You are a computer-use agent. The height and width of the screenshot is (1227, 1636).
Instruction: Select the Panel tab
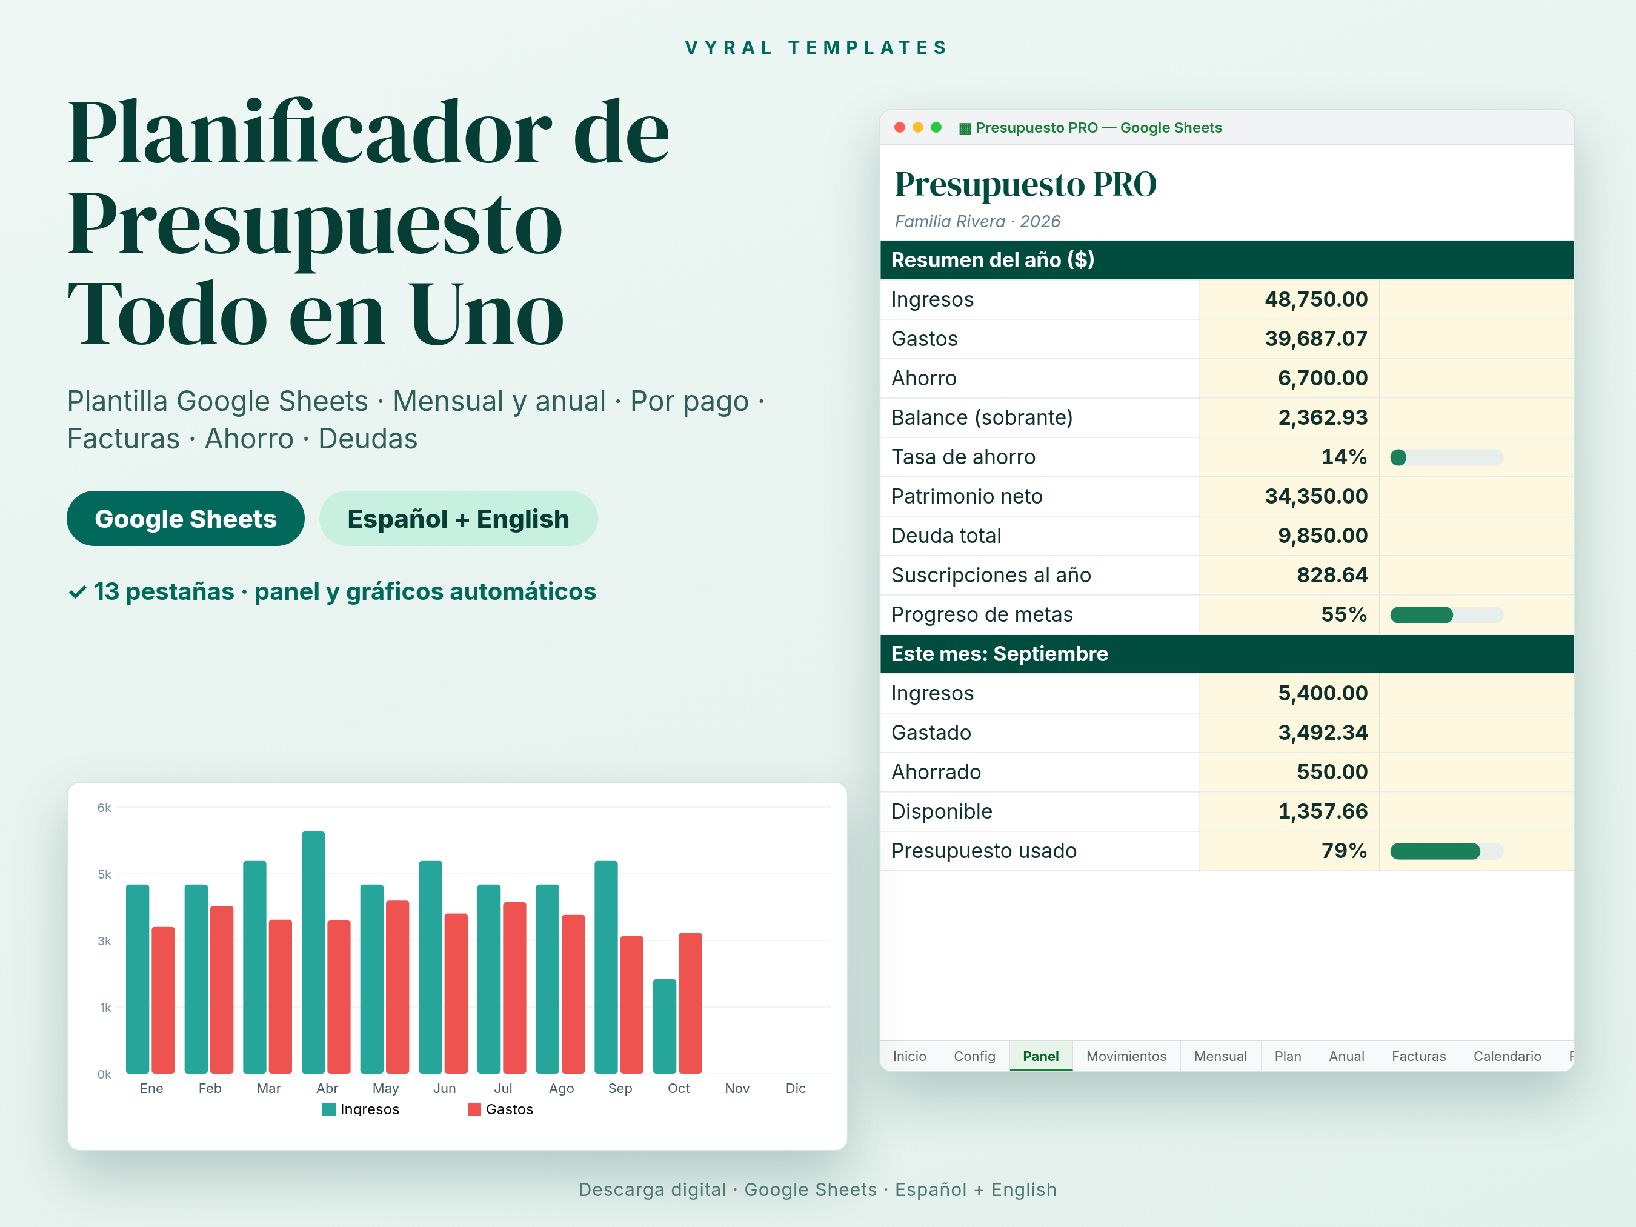(1040, 1056)
